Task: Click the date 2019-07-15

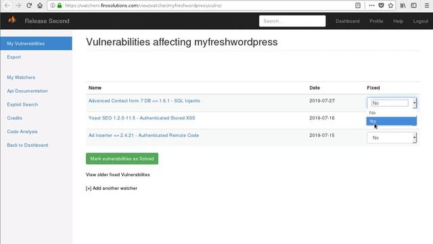Action: point(322,136)
